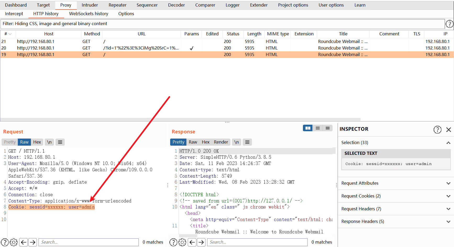This screenshot has width=454, height=247.
Task: Switch request view to Hex
Action: coord(37,142)
